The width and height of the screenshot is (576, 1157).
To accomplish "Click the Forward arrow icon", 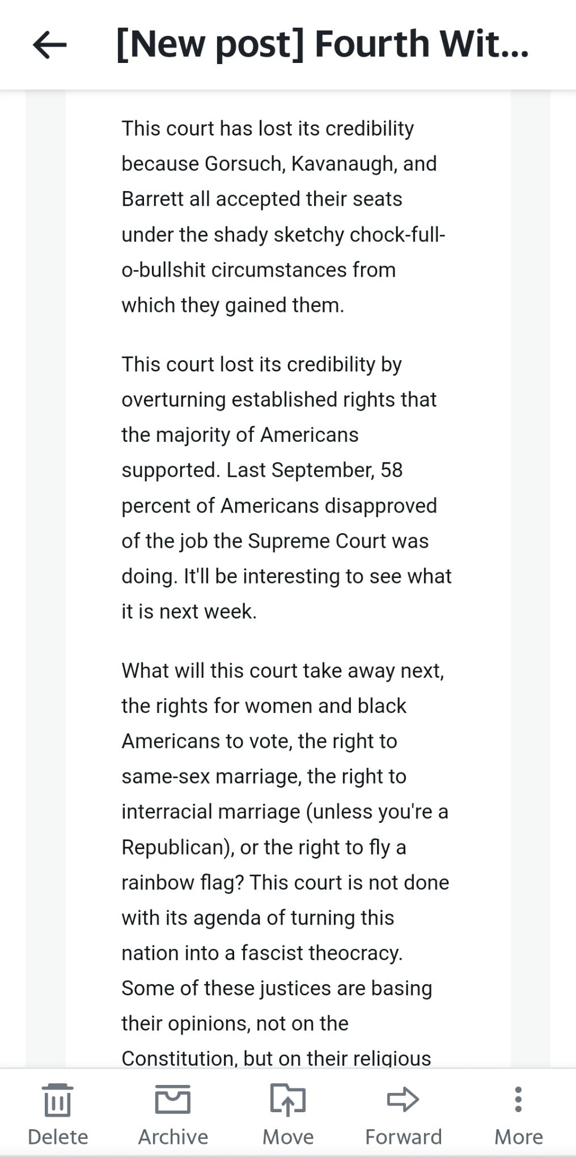I will [403, 1099].
